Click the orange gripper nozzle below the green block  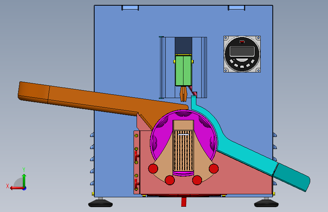[x=183, y=94]
